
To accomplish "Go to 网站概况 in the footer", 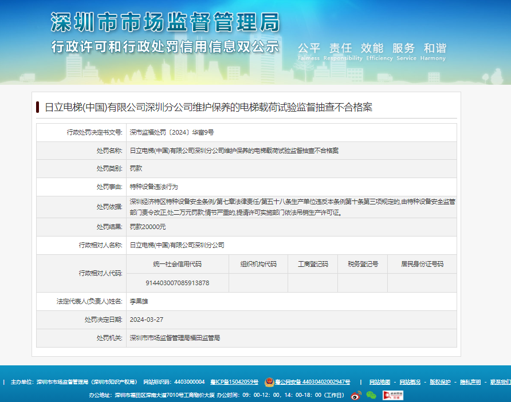I will coord(410,382).
